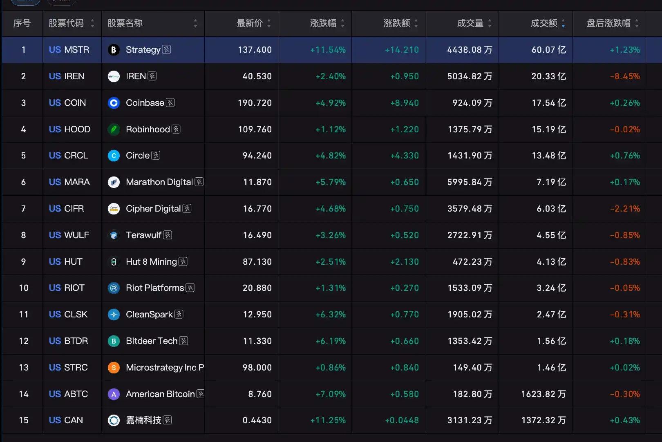The height and width of the screenshot is (442, 662).
Task: Open the US CRCL ticker
Action: [x=69, y=156]
